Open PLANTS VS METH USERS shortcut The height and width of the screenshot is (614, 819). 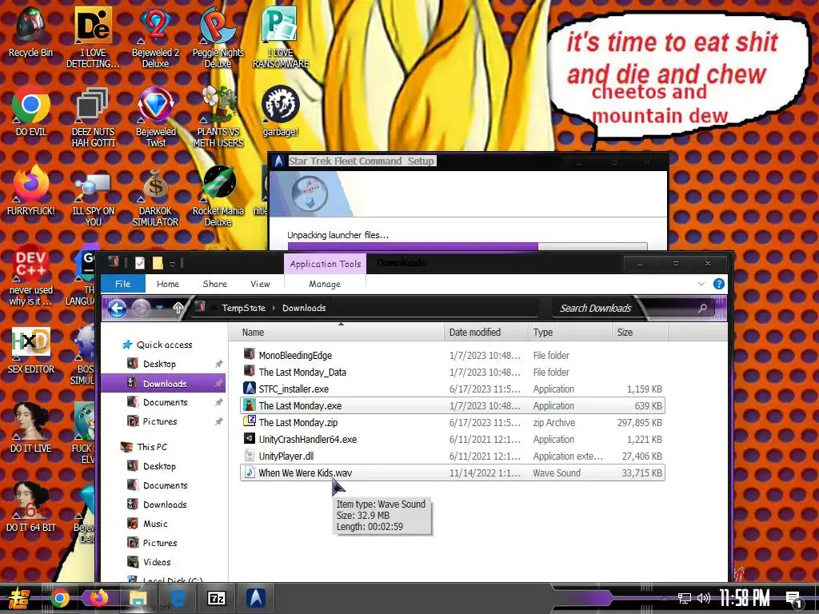[x=218, y=117]
